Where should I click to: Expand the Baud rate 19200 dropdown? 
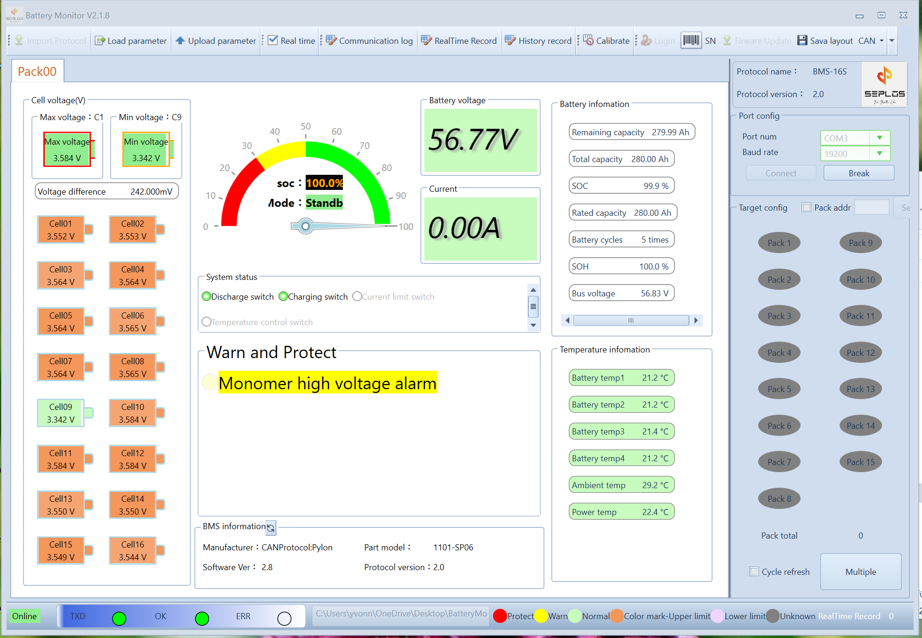[880, 154]
